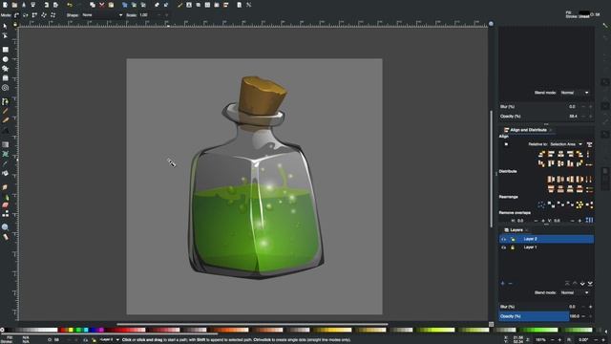The image size is (611, 344).
Task: Open Relative to Selection Area dropdown
Action: click(x=566, y=144)
